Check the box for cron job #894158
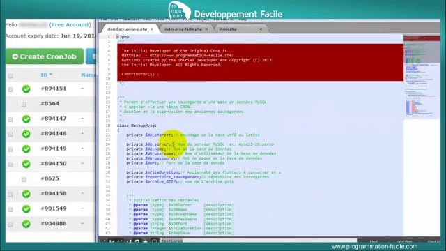 pos(10,195)
